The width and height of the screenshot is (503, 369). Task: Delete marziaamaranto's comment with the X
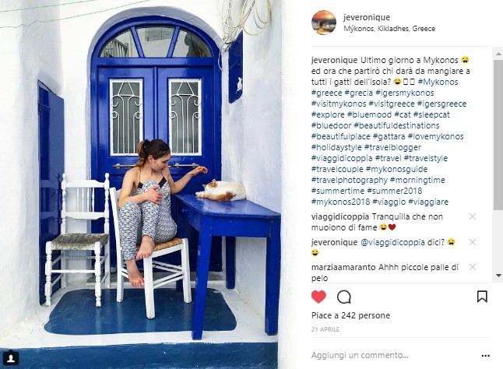pos(472,267)
